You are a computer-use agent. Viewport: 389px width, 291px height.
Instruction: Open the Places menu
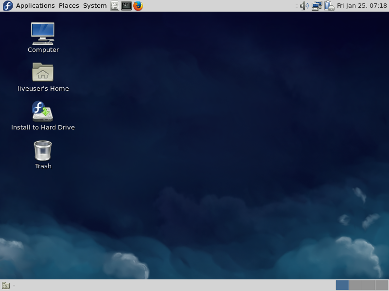tap(69, 6)
